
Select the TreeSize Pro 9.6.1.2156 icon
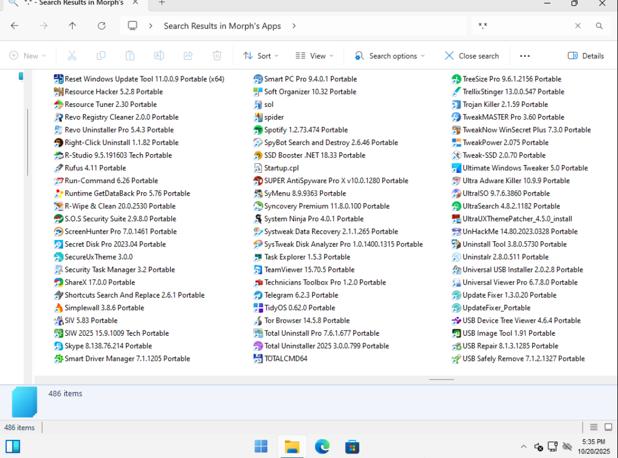click(456, 79)
